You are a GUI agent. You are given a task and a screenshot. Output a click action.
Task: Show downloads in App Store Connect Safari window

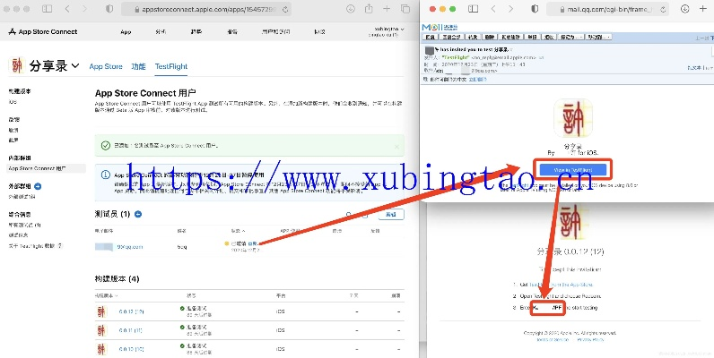[x=351, y=9]
